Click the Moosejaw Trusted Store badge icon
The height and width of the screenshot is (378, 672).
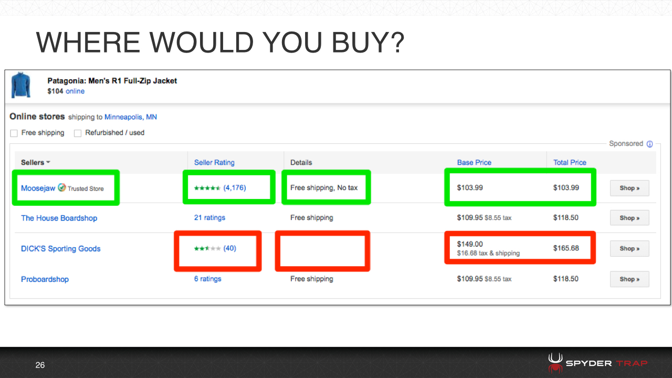[x=62, y=188]
